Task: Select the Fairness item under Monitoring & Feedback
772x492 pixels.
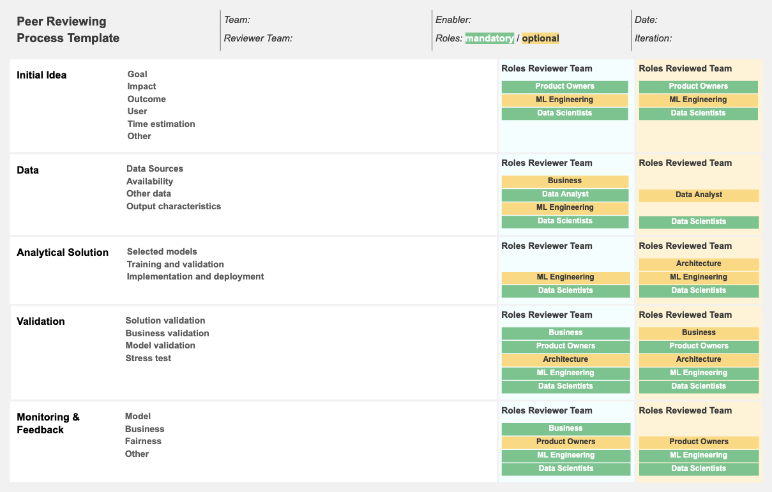Action: 143,441
